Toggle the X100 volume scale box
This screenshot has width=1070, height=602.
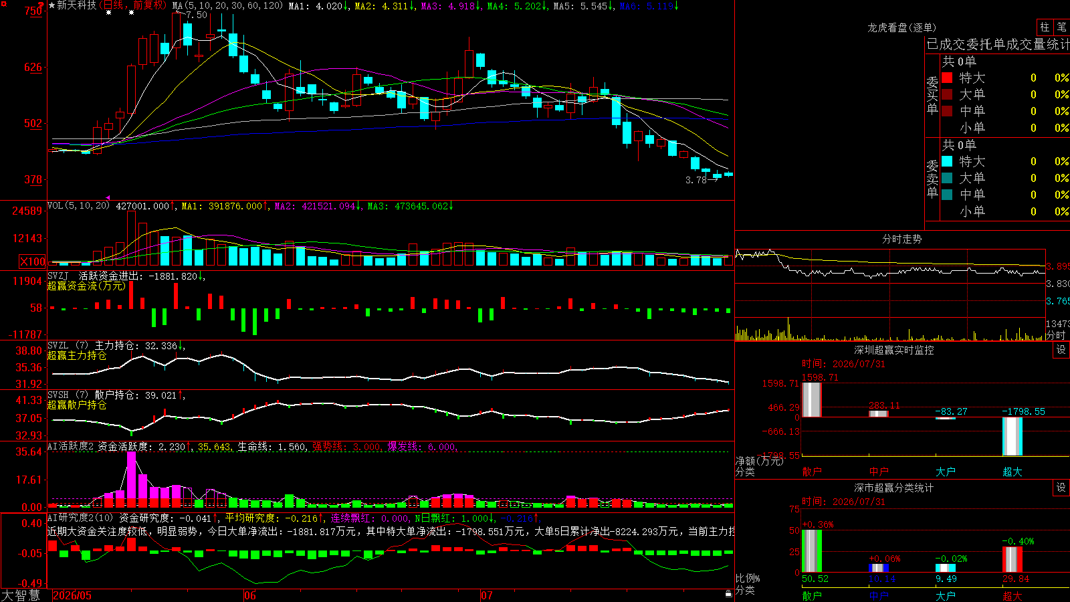(x=33, y=262)
